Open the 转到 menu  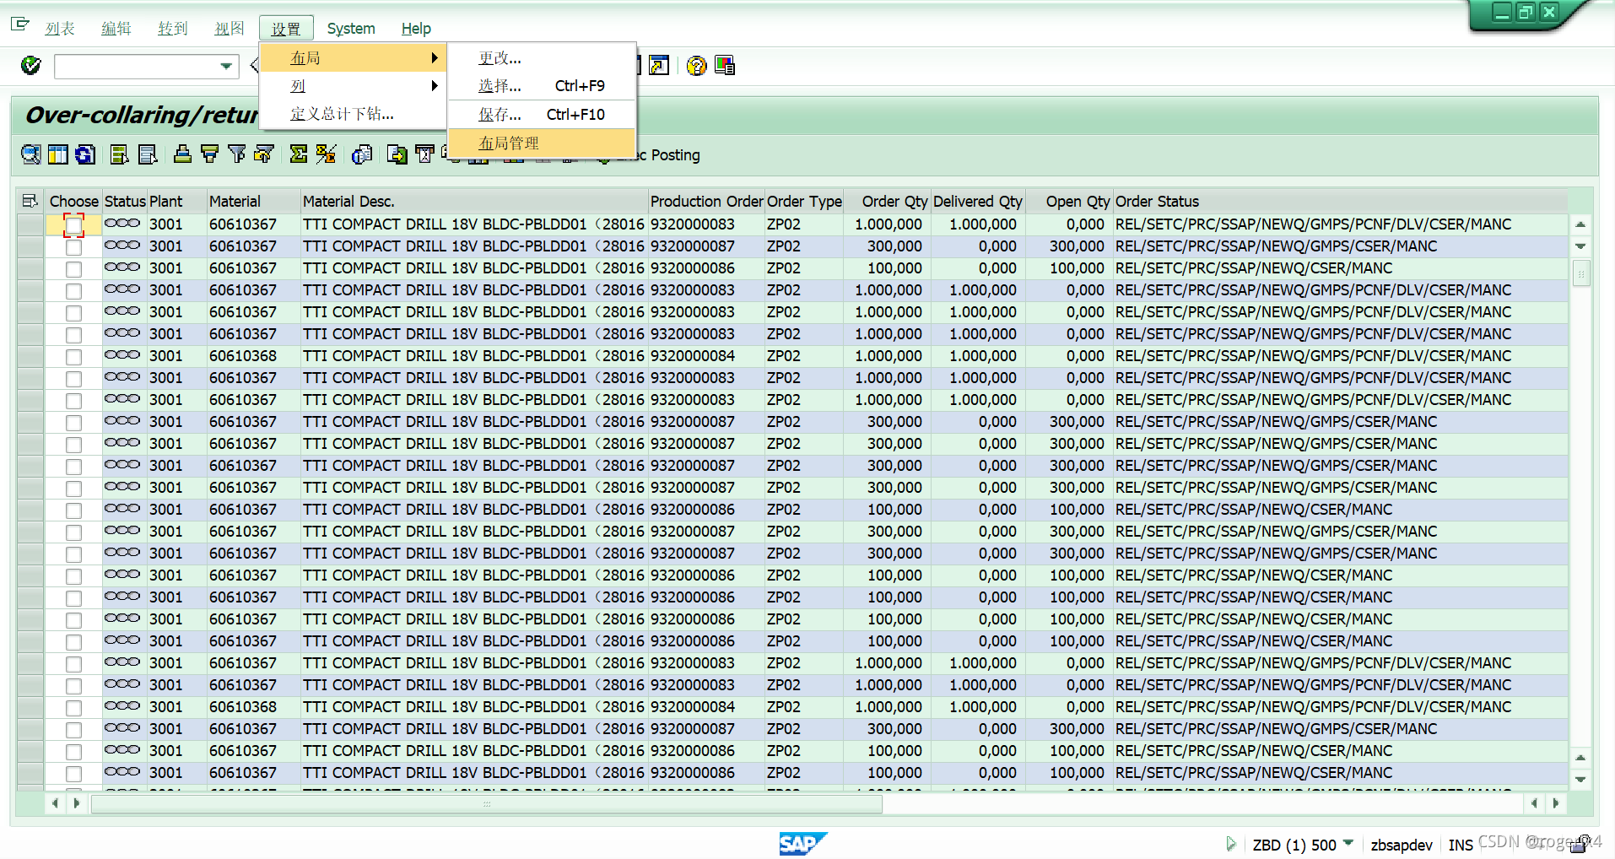tap(173, 29)
